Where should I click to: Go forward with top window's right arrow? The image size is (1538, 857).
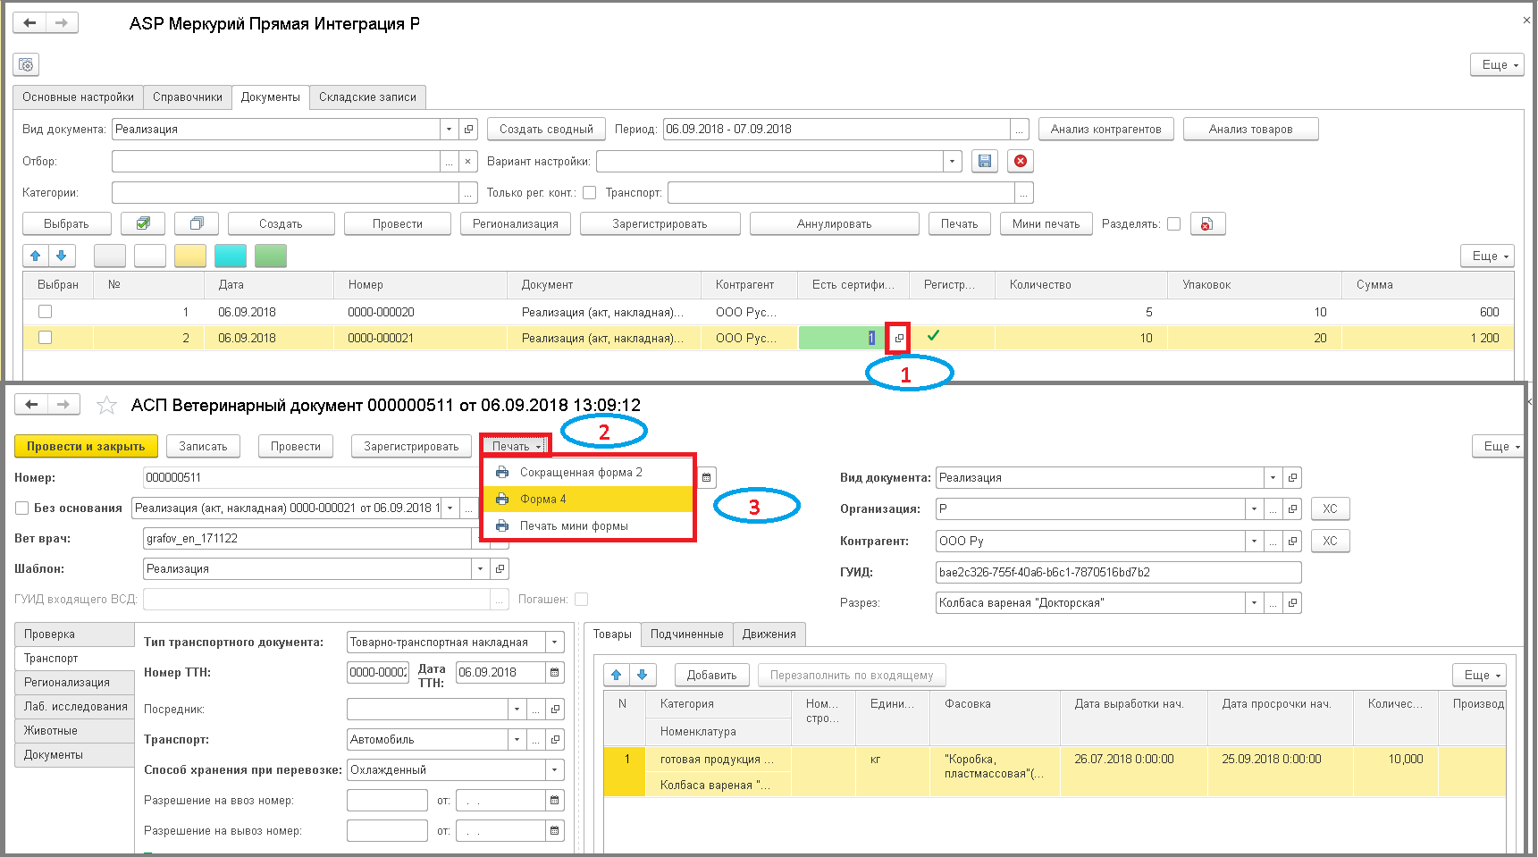point(62,22)
